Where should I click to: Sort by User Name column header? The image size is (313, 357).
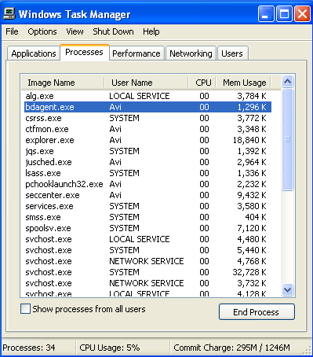[146, 83]
